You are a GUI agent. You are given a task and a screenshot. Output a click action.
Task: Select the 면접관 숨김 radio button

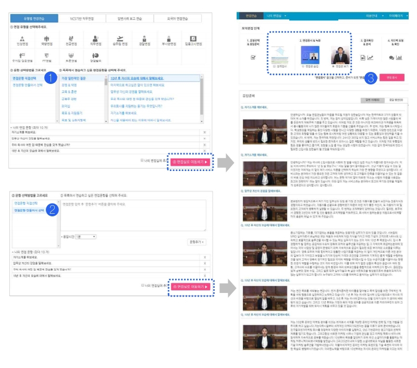click(303, 67)
